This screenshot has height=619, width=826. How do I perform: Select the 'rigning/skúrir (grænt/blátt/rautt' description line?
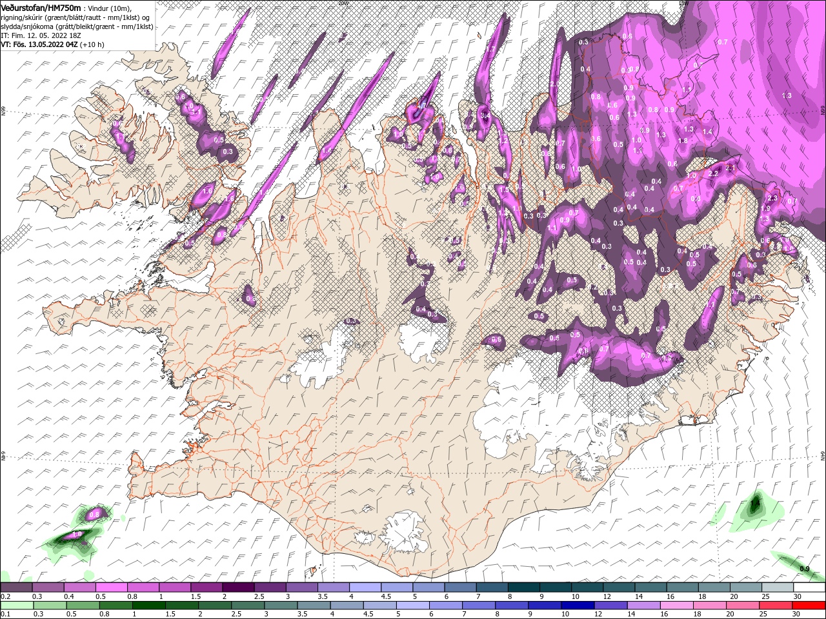coord(76,17)
